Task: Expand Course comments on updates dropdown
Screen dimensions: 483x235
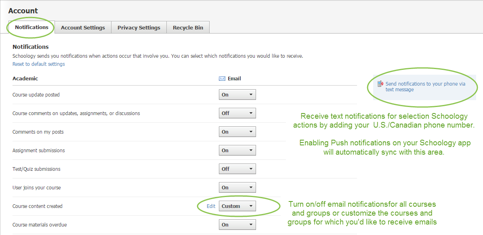Action: click(x=237, y=113)
